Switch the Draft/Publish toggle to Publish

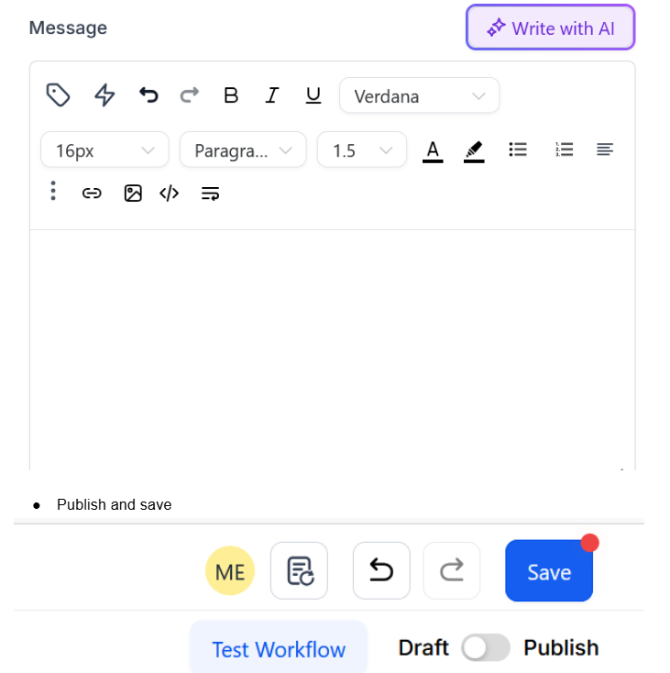(486, 648)
